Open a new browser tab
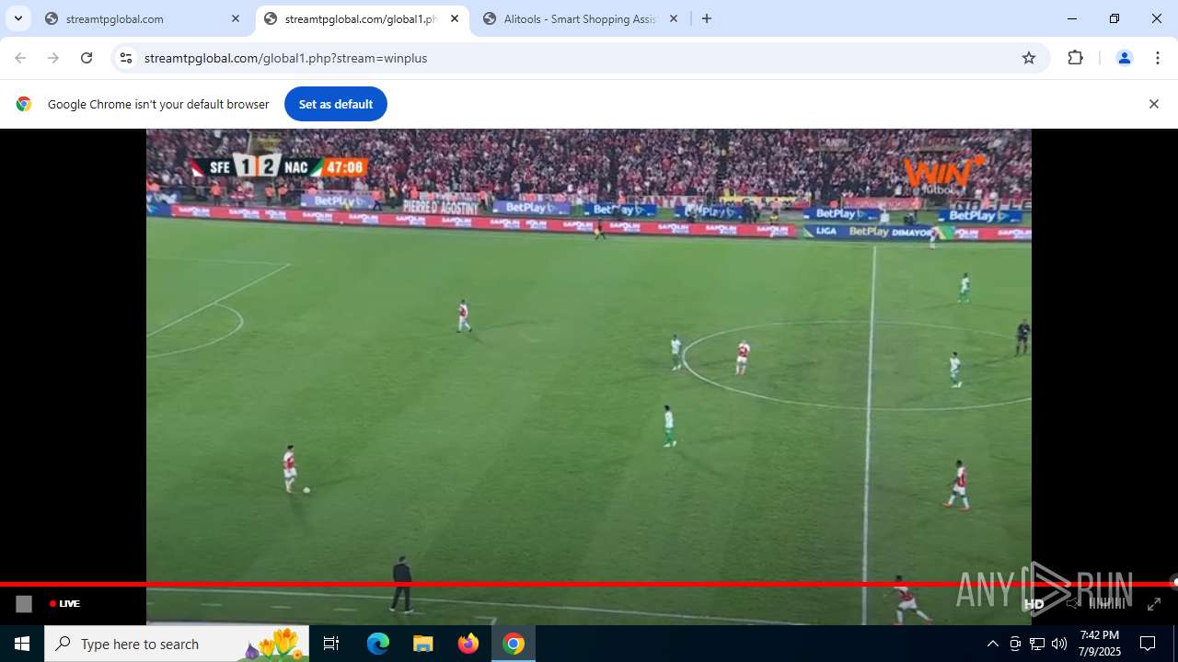The height and width of the screenshot is (662, 1178). click(707, 18)
